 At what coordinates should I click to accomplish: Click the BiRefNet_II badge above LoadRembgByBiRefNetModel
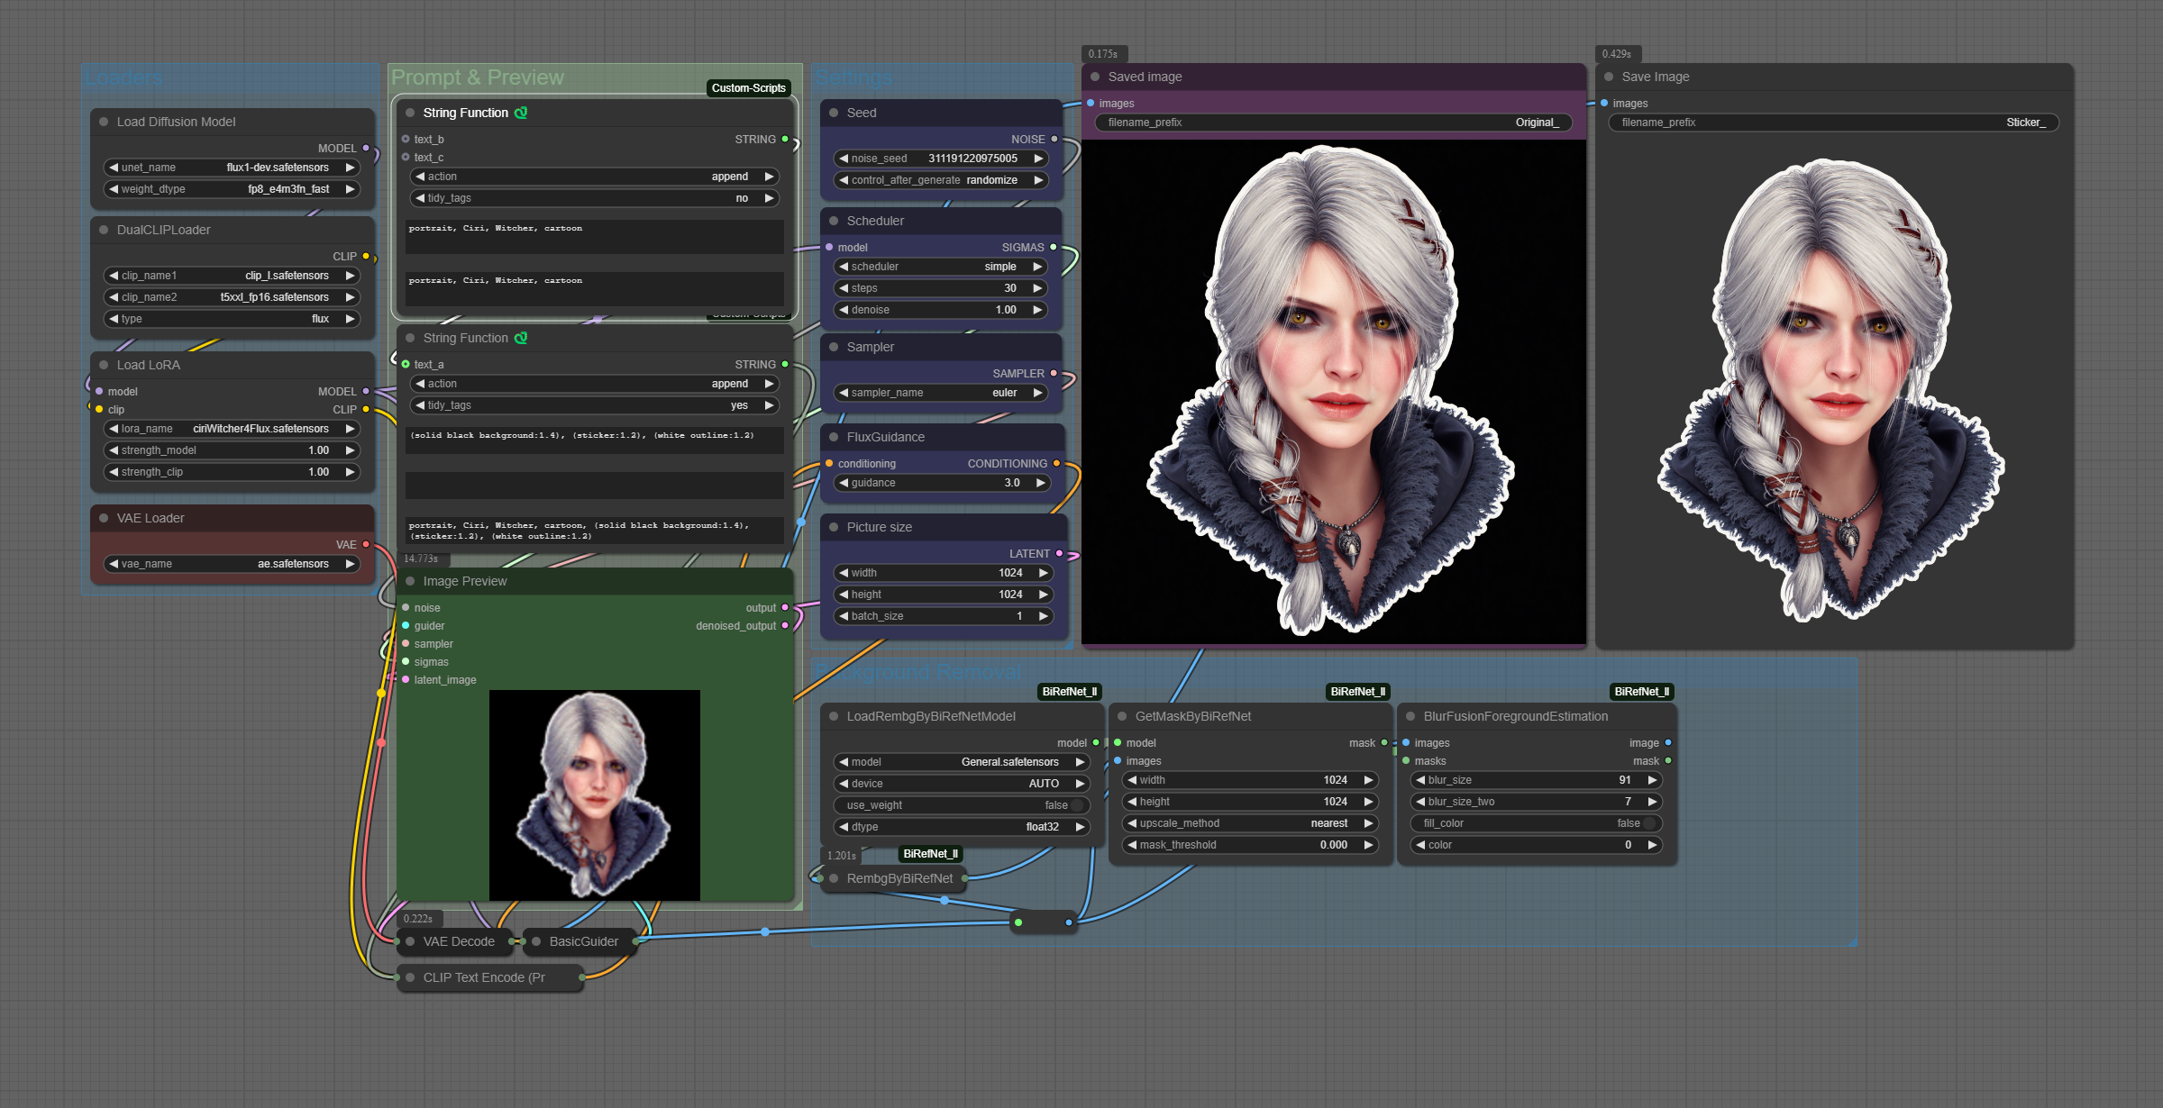pos(1069,692)
